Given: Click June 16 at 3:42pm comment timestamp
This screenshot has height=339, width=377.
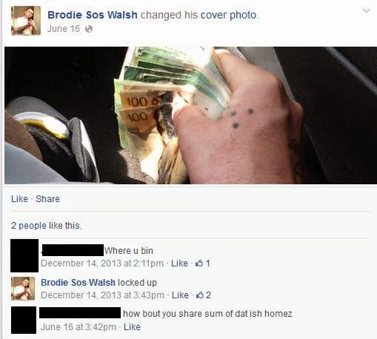Looking at the screenshot, I should 79,327.
